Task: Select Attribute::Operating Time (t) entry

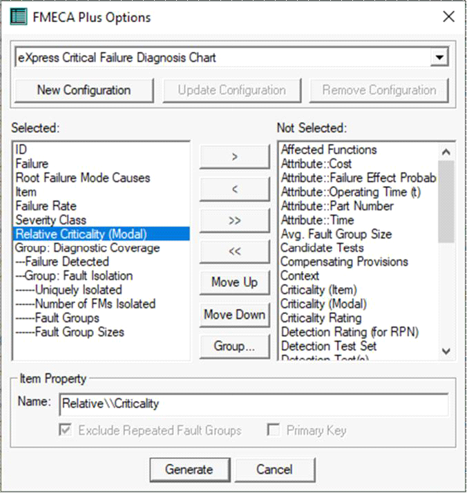Action: (x=359, y=192)
